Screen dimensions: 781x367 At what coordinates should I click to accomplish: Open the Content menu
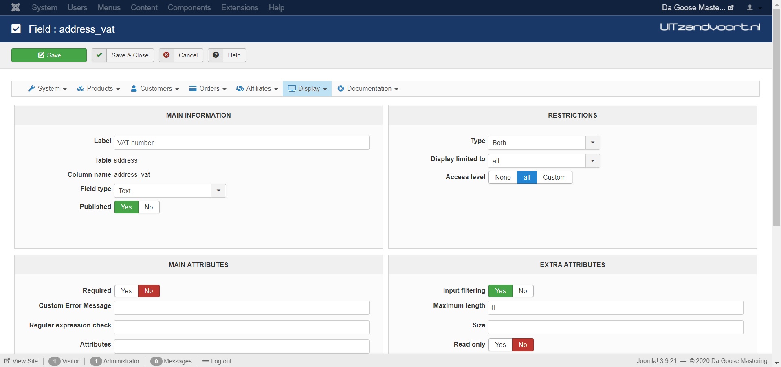click(144, 7)
